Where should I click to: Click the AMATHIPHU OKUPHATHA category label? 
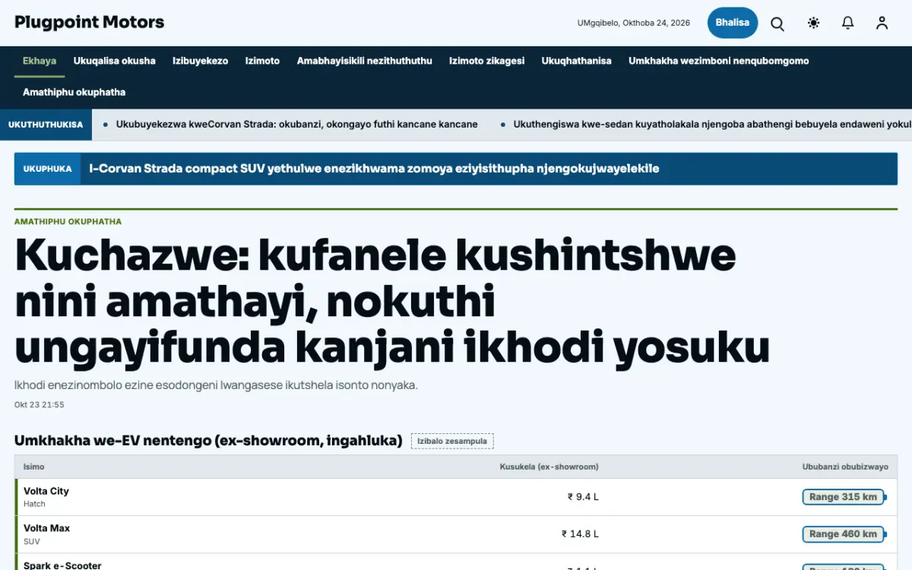tap(68, 222)
